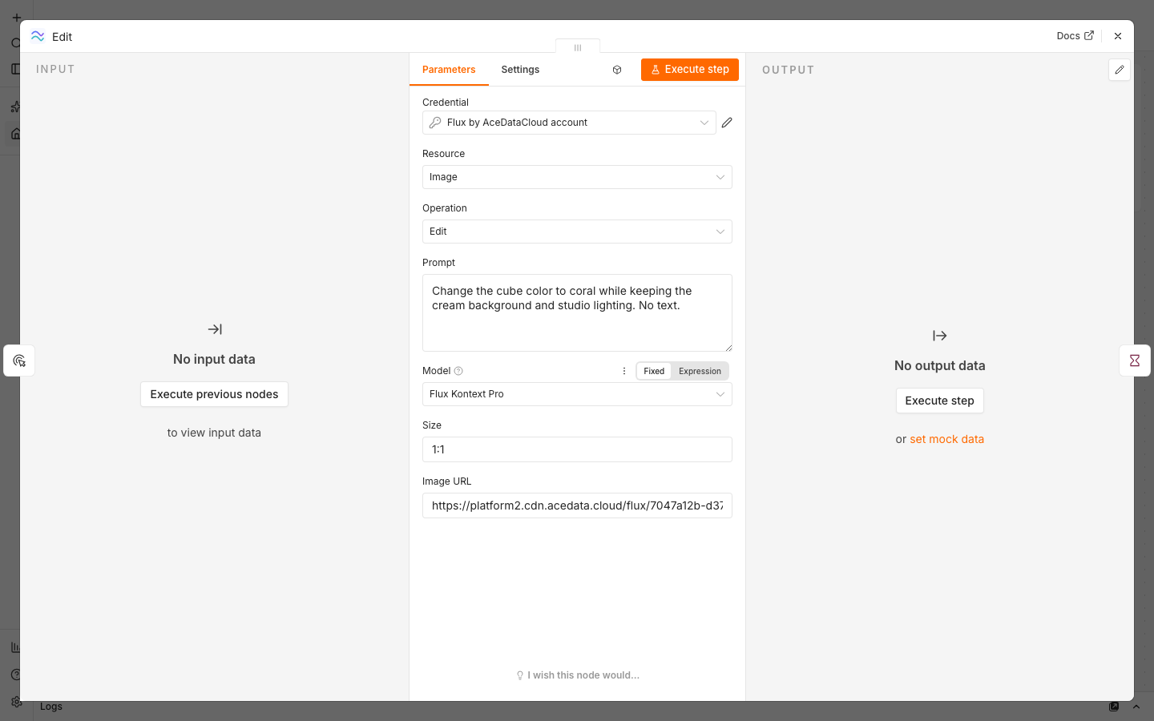The width and height of the screenshot is (1154, 721).
Task: Close the Edit node dialog
Action: click(1118, 36)
